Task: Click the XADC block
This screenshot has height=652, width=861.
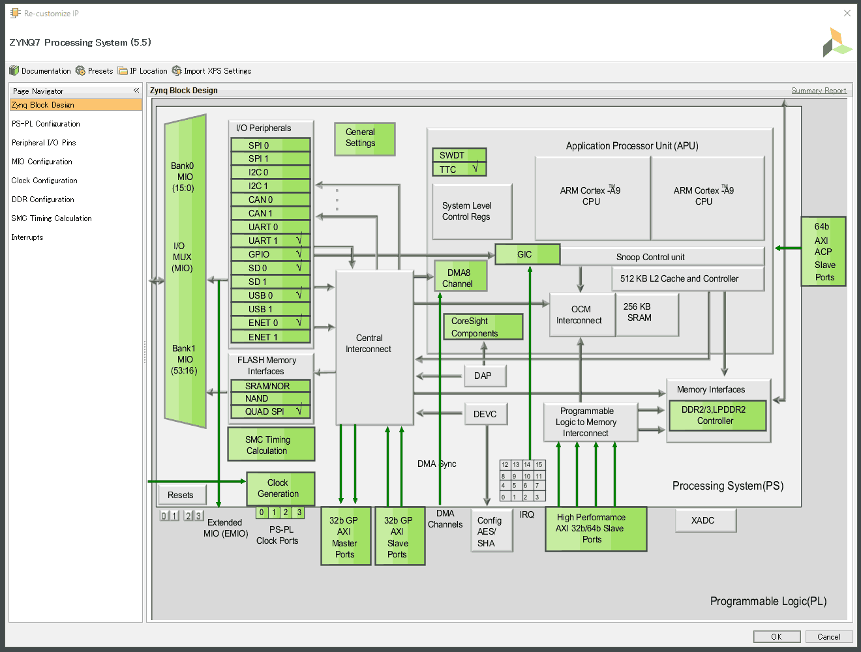Action: [x=705, y=520]
